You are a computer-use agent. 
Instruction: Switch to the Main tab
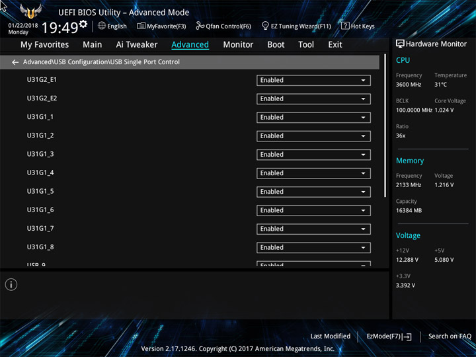(x=93, y=45)
